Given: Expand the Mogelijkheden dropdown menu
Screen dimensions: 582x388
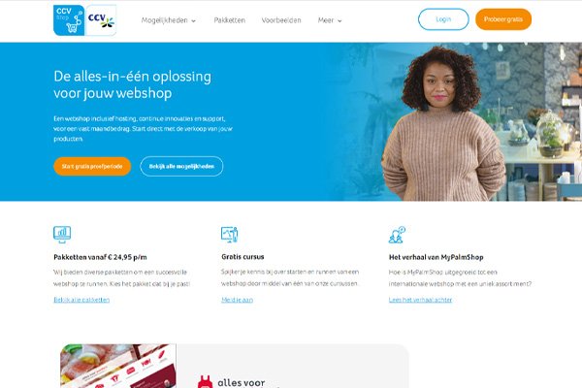Looking at the screenshot, I should click(x=168, y=20).
